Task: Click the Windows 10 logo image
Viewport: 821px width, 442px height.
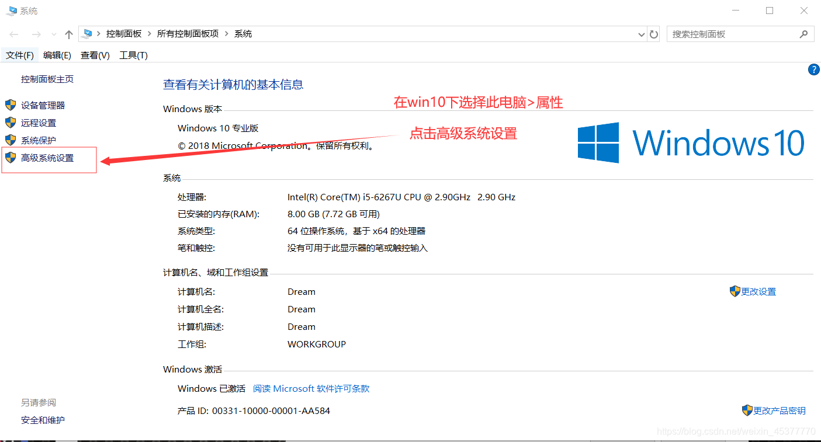Action: pyautogui.click(x=691, y=142)
